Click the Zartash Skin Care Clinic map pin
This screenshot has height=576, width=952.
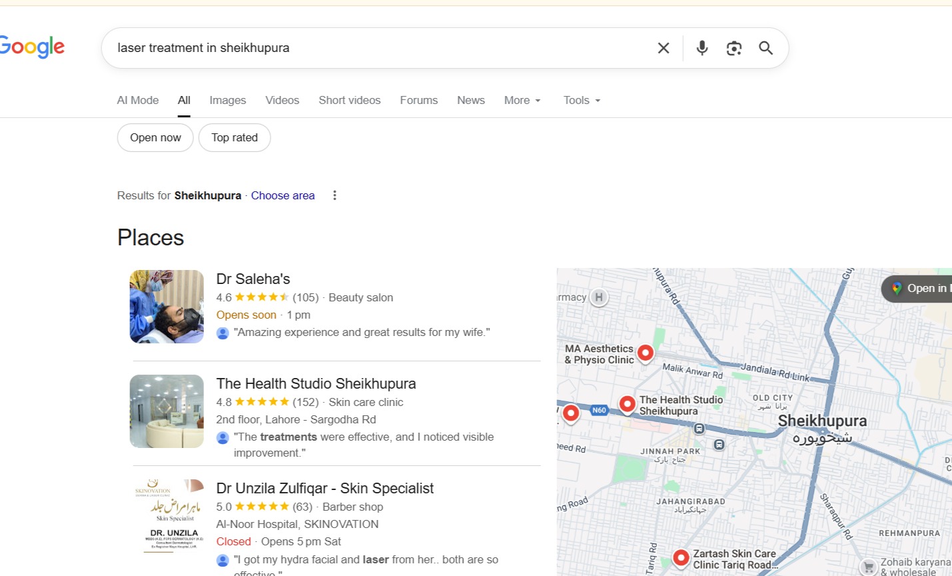680,557
